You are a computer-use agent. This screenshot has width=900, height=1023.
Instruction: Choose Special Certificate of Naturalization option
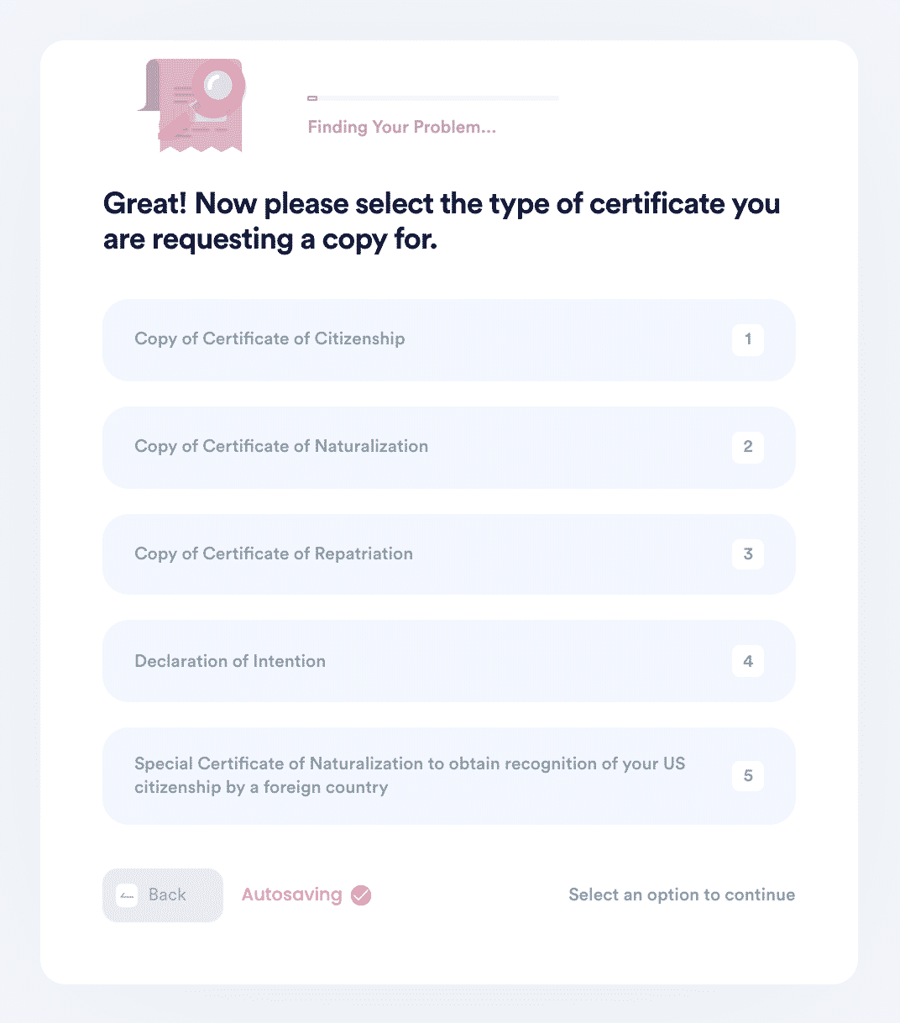449,776
